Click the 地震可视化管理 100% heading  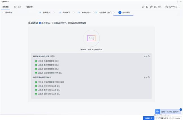pos(42,77)
